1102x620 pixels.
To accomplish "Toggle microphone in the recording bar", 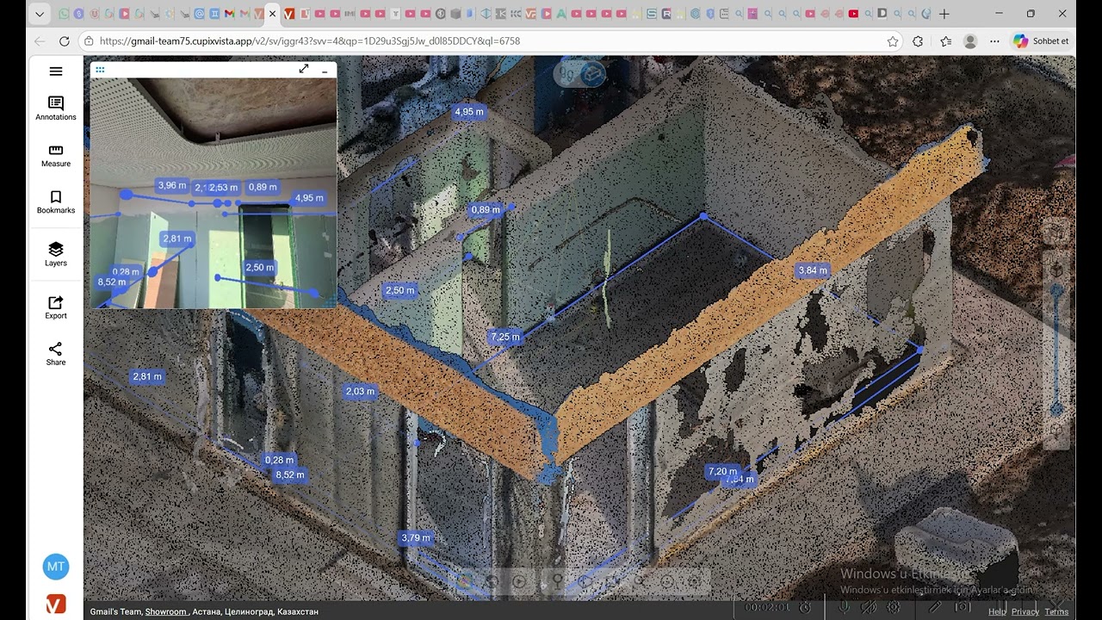I will [845, 607].
